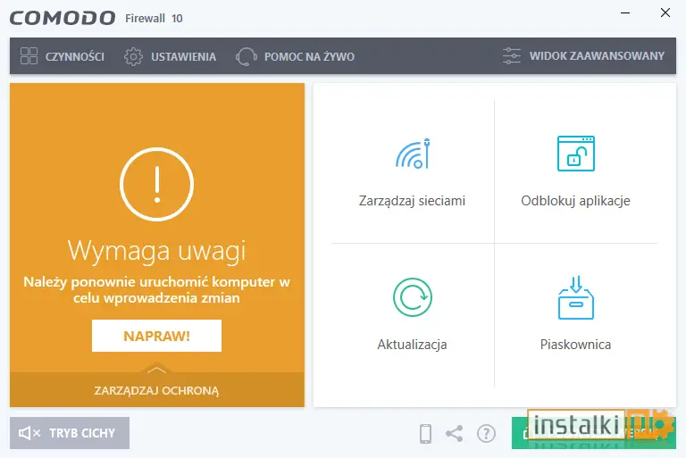Start Aktualizacja update icon
Image resolution: width=686 pixels, height=458 pixels.
[x=413, y=297]
